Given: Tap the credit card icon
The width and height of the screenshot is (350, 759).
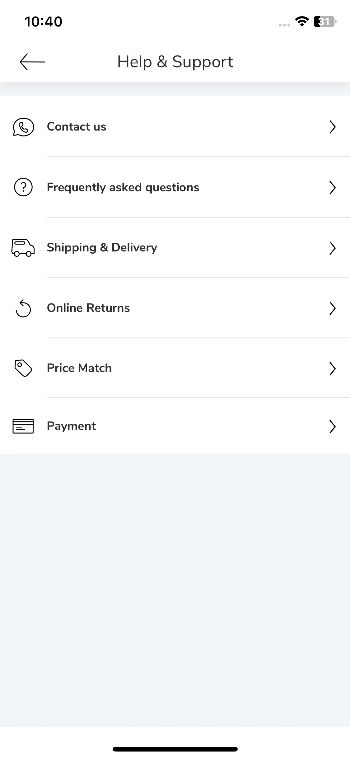Looking at the screenshot, I should 23,426.
